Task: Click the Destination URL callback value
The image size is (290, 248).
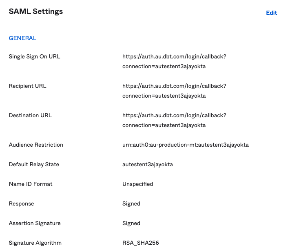Action: (x=174, y=120)
